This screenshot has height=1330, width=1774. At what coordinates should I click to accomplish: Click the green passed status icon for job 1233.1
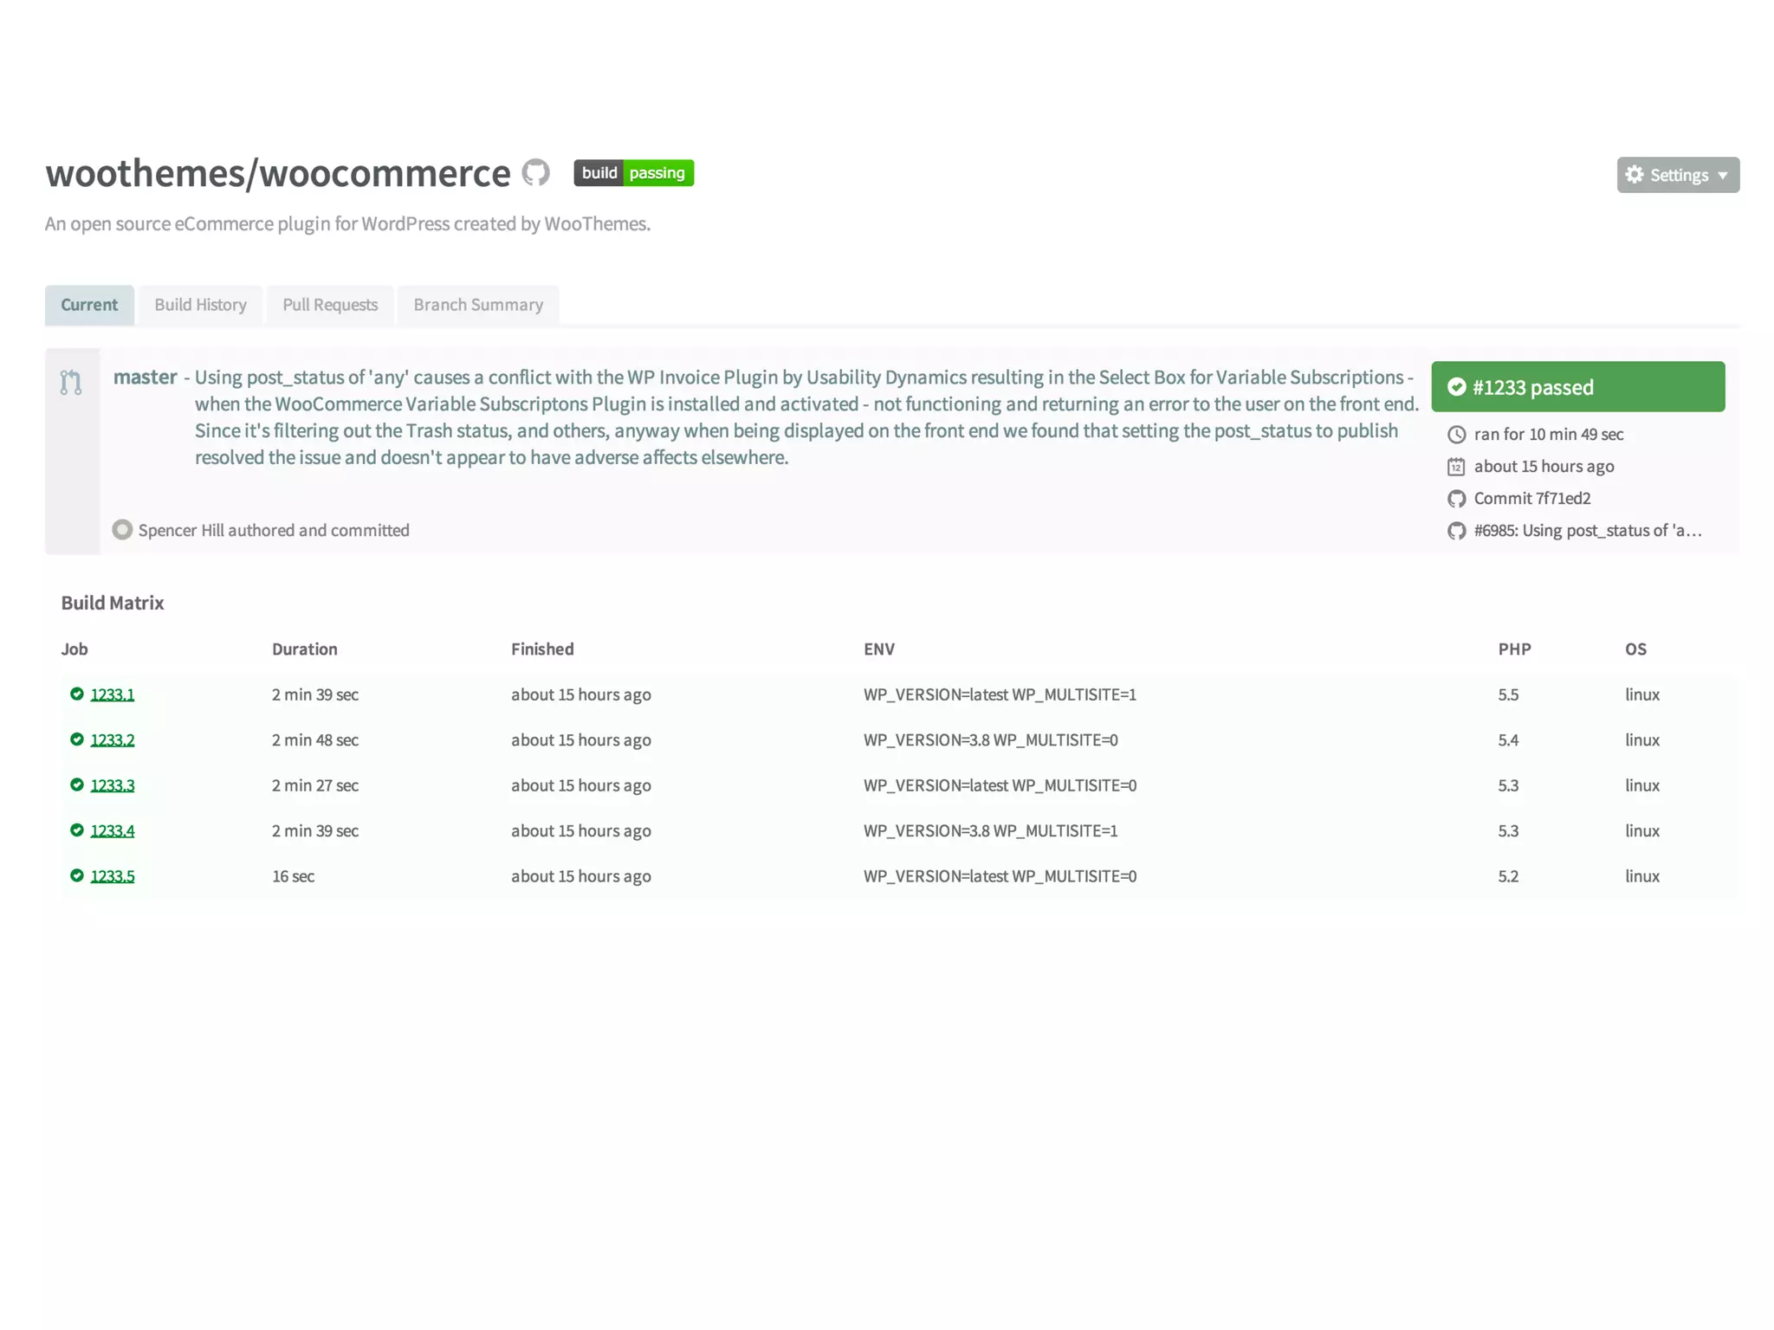77,694
